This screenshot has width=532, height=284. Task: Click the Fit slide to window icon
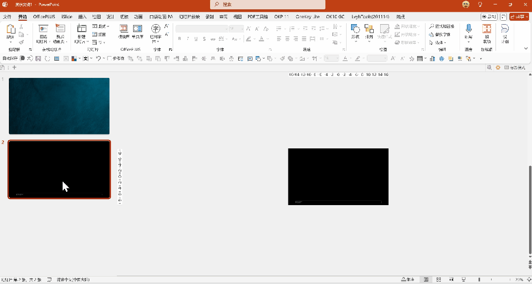click(x=528, y=280)
